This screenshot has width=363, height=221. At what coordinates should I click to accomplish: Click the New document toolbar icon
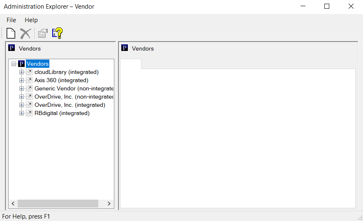pos(11,33)
